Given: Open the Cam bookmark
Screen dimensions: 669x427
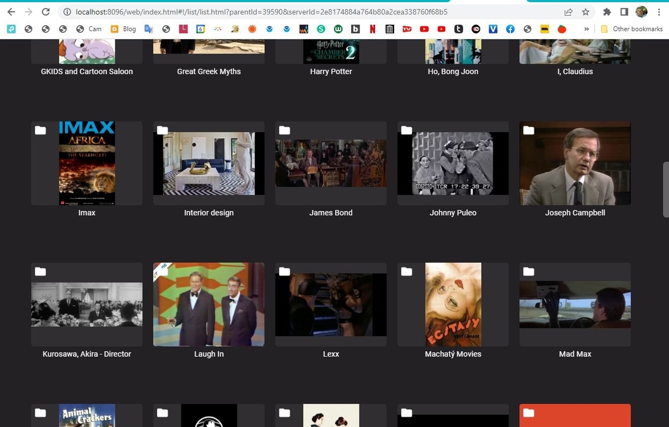Looking at the screenshot, I should [89, 29].
